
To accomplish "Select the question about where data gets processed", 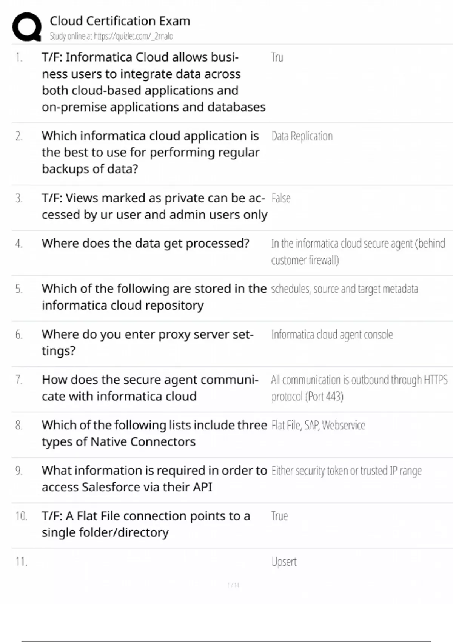I will 145,244.
